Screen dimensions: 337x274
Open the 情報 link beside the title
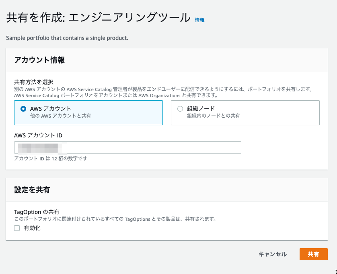(199, 20)
